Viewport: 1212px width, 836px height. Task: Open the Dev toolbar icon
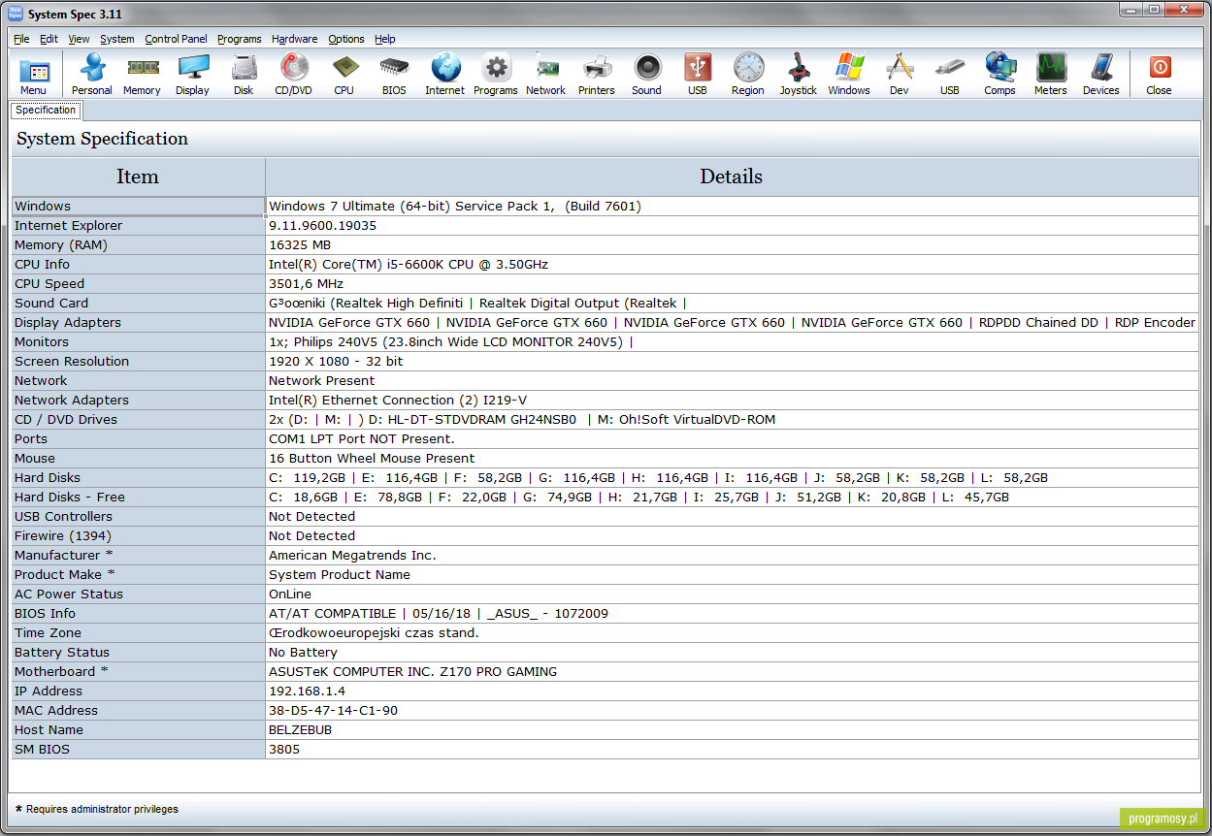[x=899, y=75]
